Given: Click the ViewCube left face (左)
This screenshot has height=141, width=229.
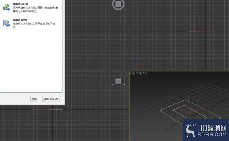Looking at the screenshot, I should click(118, 81).
